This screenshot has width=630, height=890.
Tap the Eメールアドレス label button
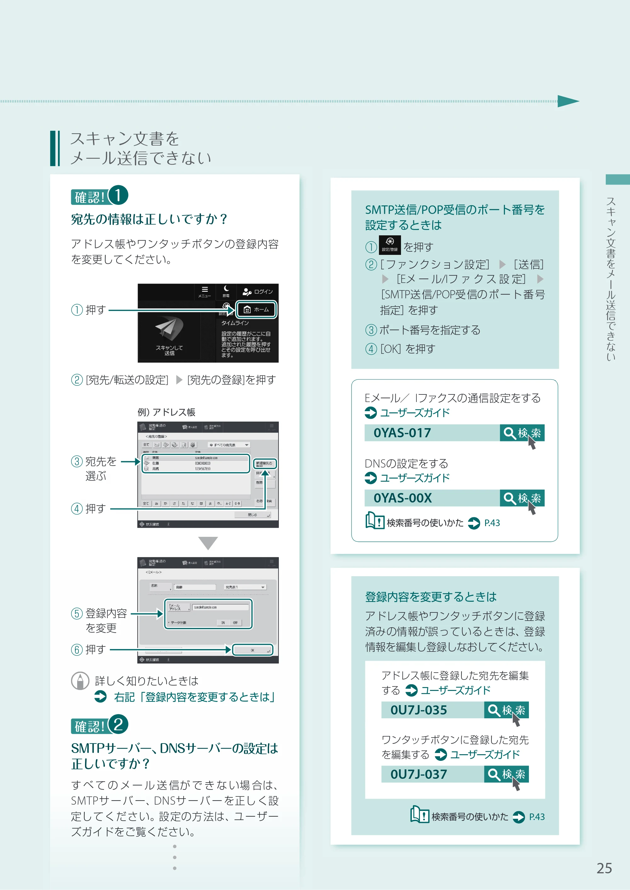(x=179, y=607)
